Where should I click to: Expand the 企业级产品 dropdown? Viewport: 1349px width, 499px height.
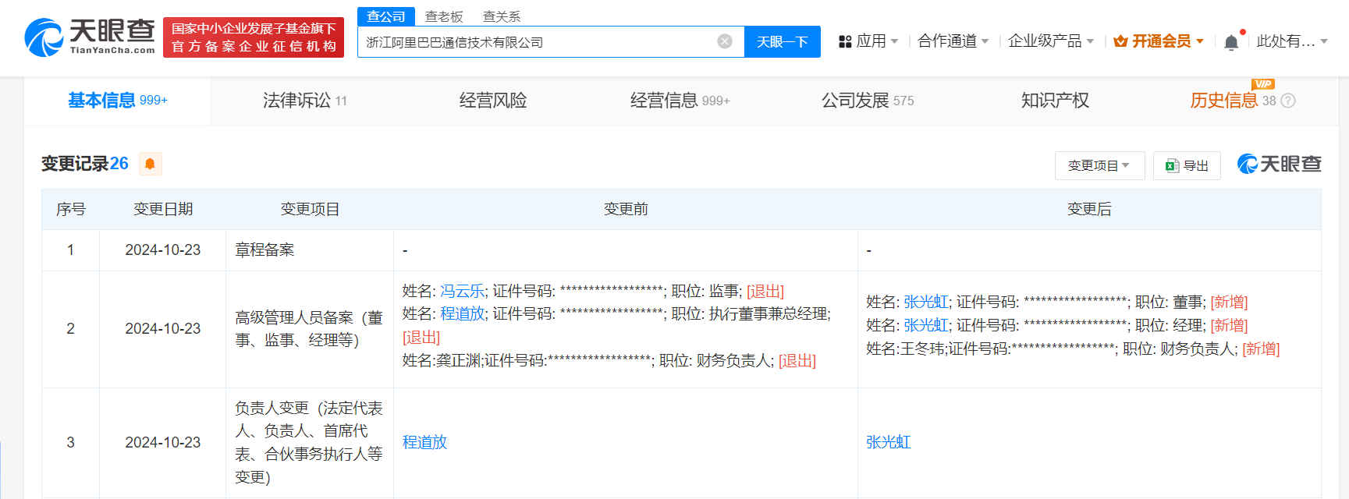click(x=1090, y=41)
